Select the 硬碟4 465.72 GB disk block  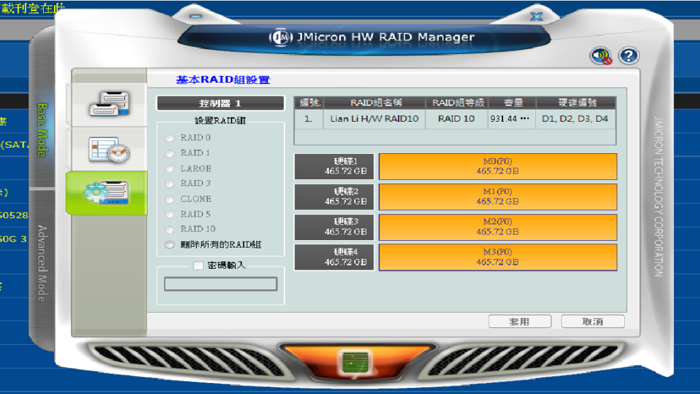click(x=334, y=257)
